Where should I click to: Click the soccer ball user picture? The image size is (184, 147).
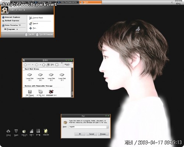tap(5, 10)
